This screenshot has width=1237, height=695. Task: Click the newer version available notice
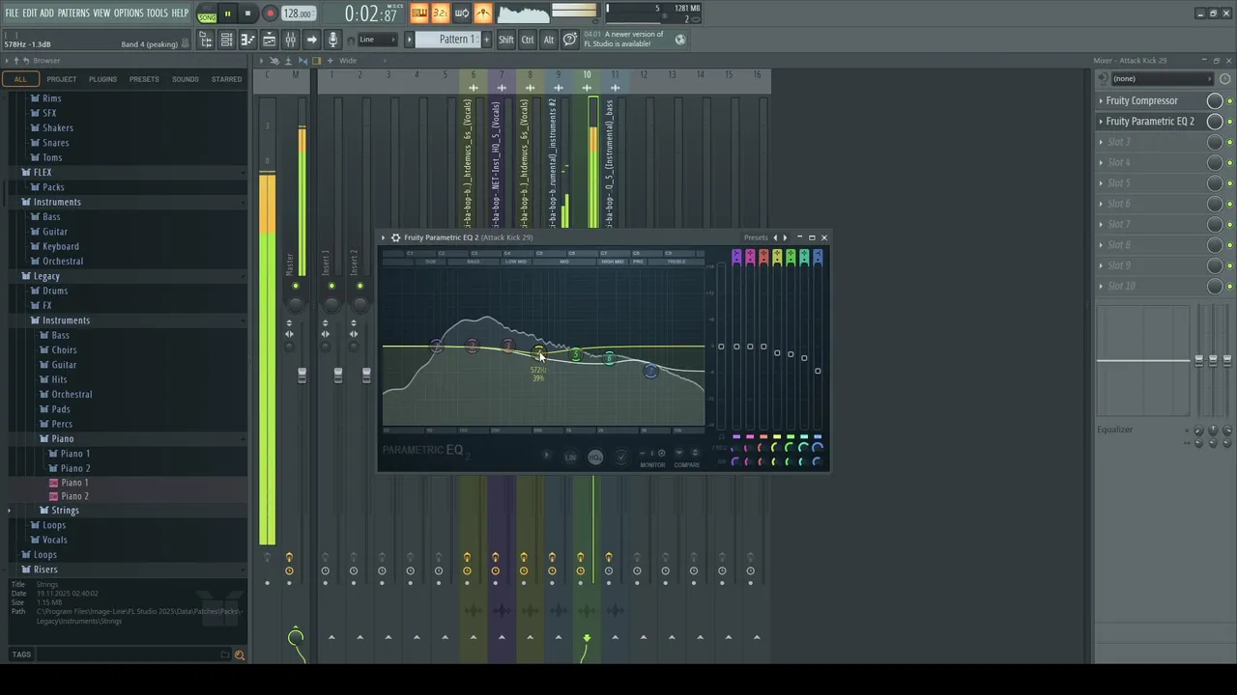point(626,39)
